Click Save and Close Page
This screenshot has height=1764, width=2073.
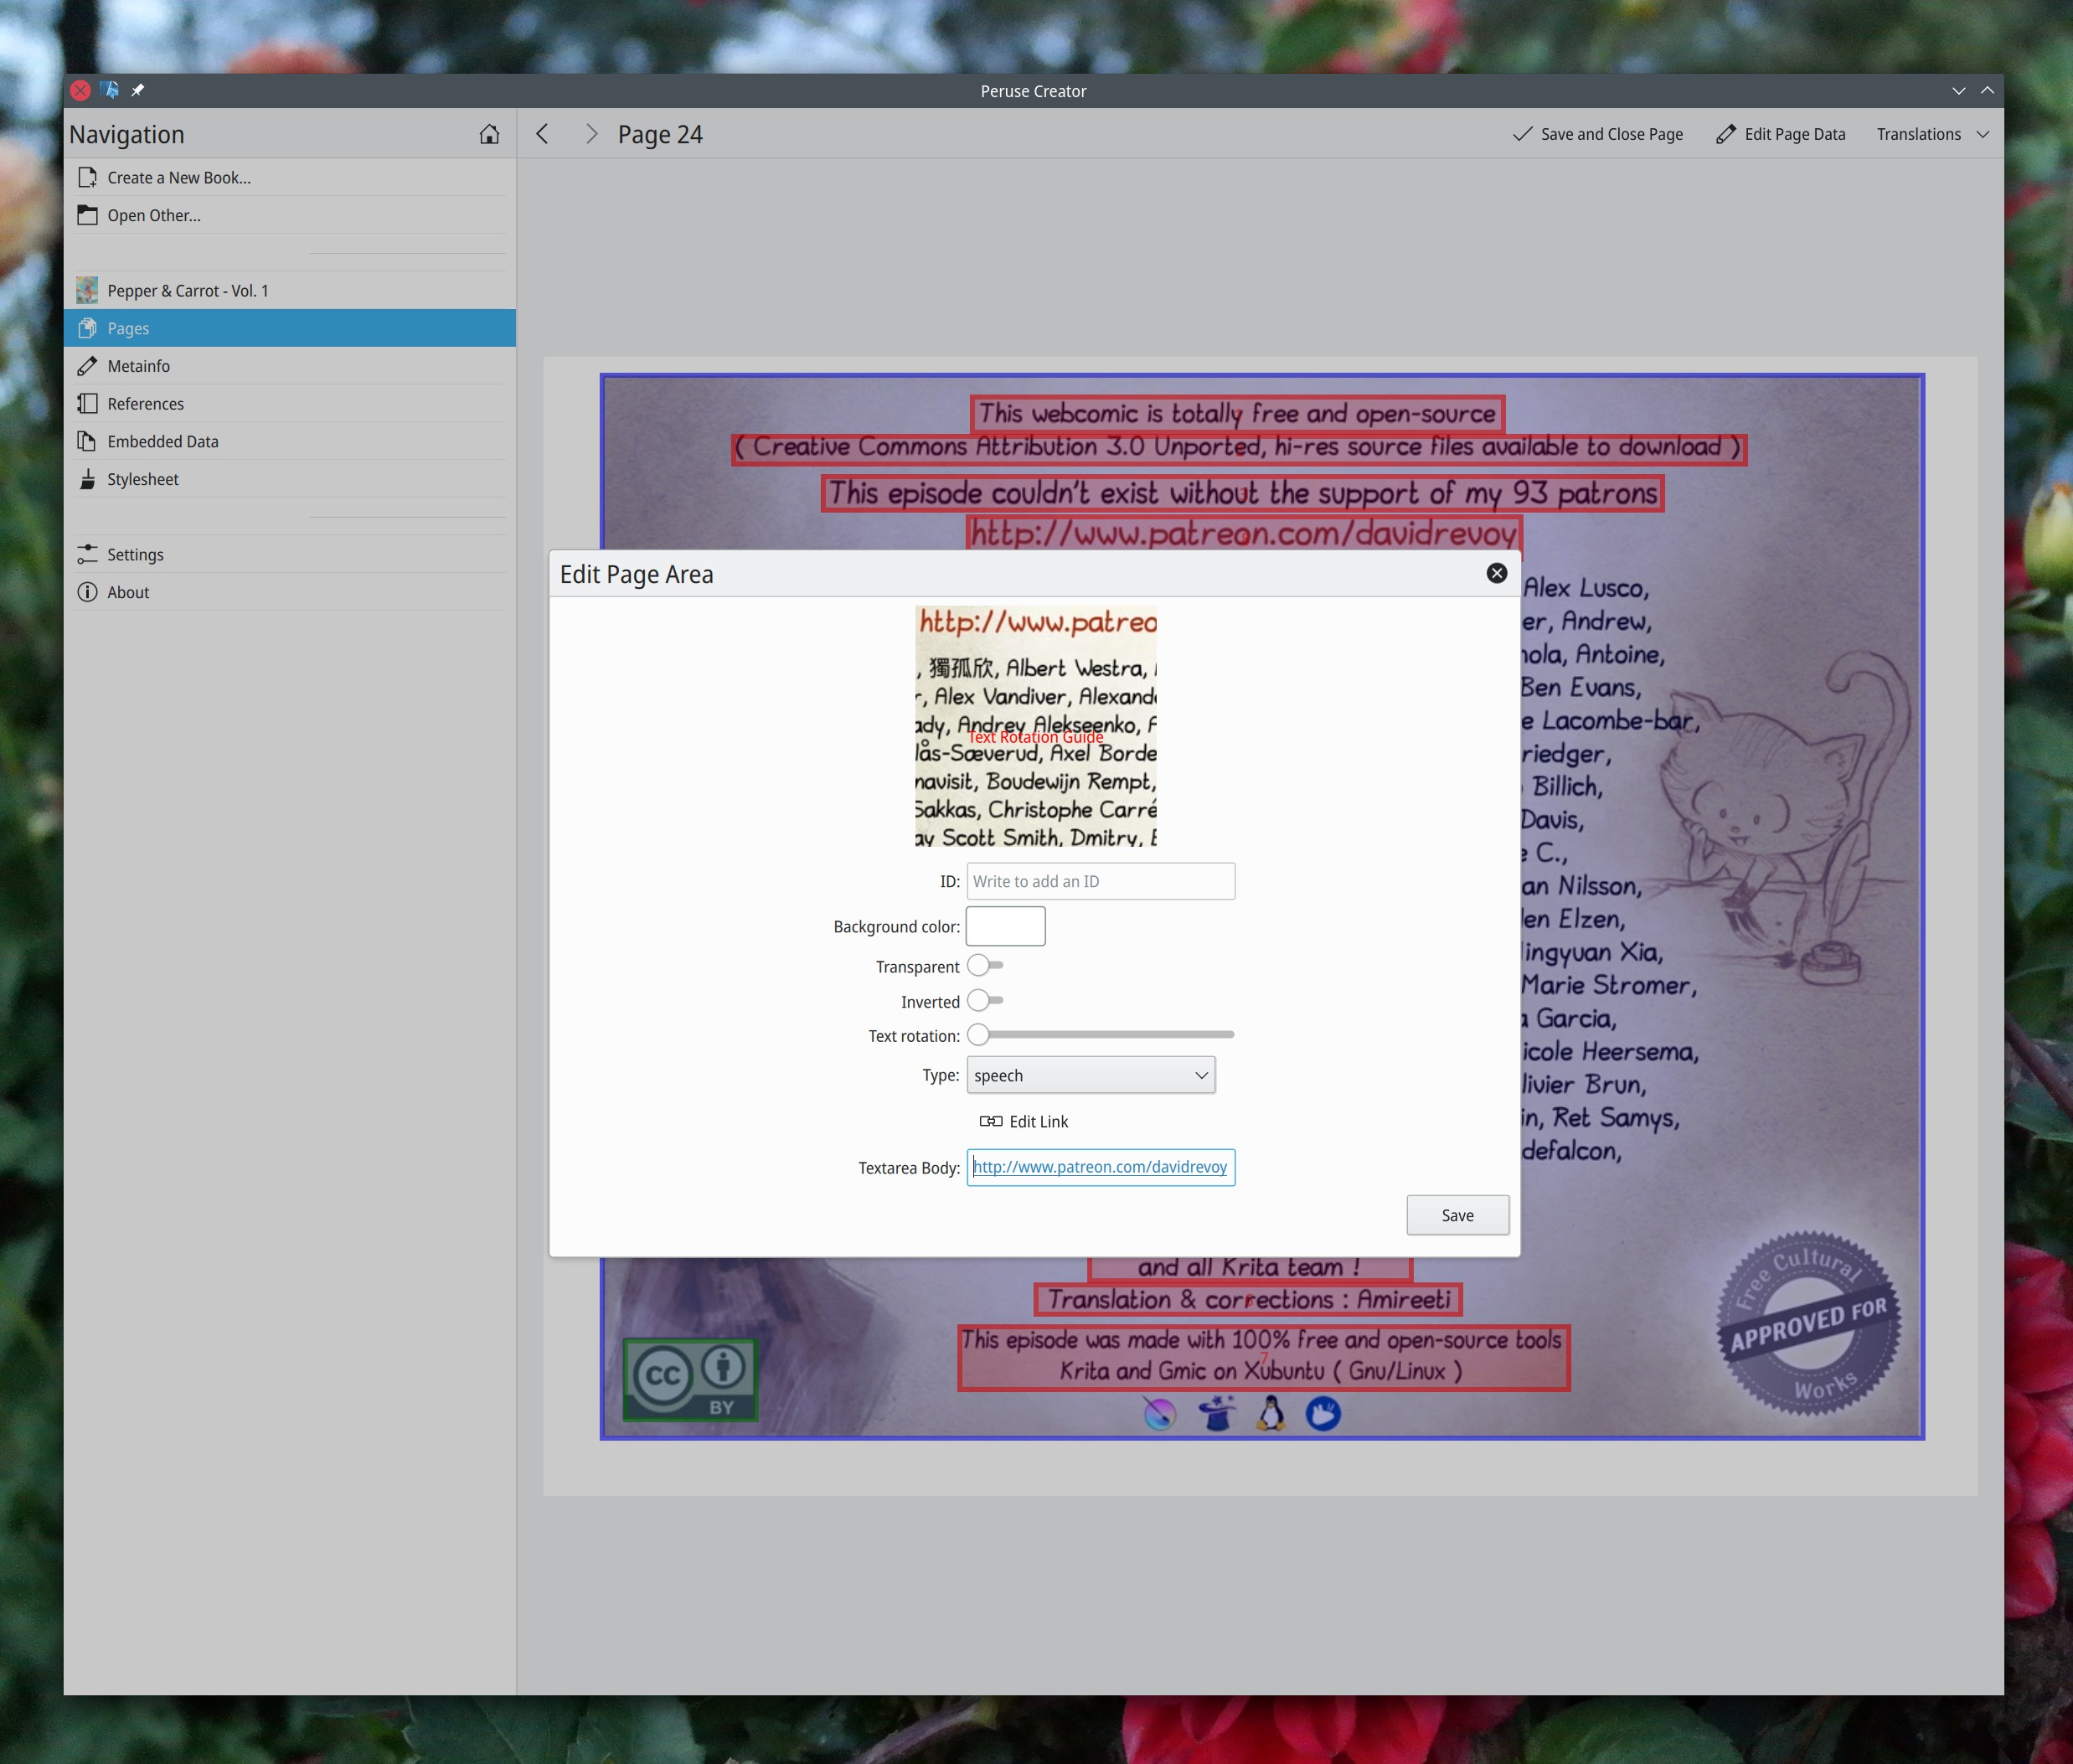[x=1597, y=134]
